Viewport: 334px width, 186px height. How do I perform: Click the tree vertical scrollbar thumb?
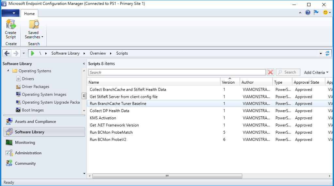[x=84, y=96]
